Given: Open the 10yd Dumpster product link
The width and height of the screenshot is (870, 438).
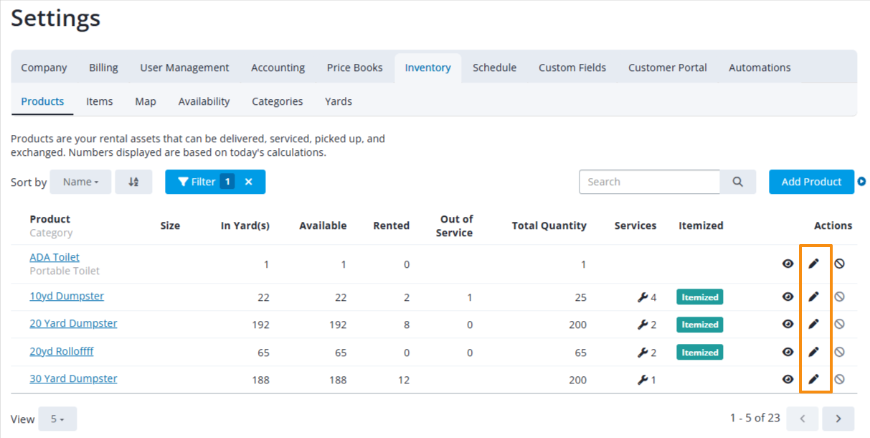Looking at the screenshot, I should tap(67, 296).
